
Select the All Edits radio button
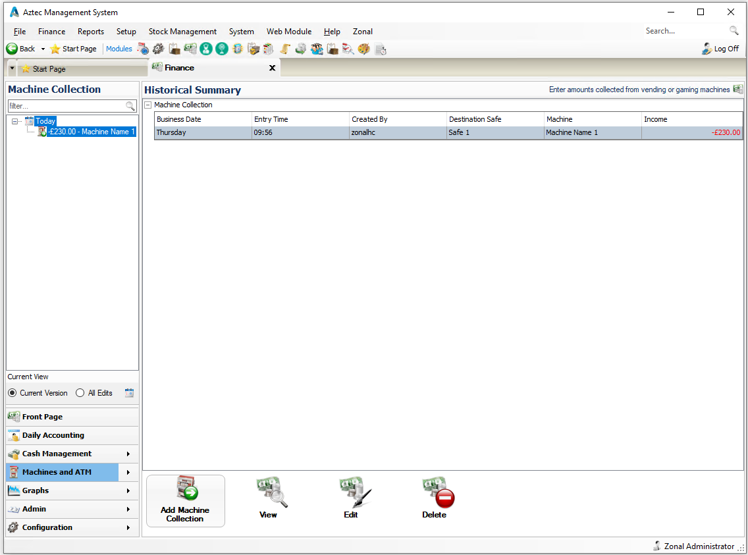click(80, 393)
